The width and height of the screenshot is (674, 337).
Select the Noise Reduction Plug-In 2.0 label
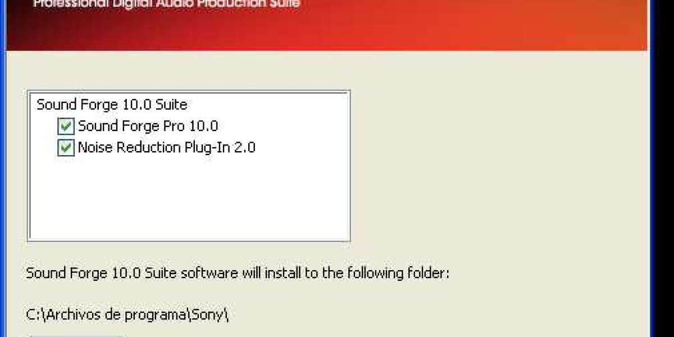[167, 147]
